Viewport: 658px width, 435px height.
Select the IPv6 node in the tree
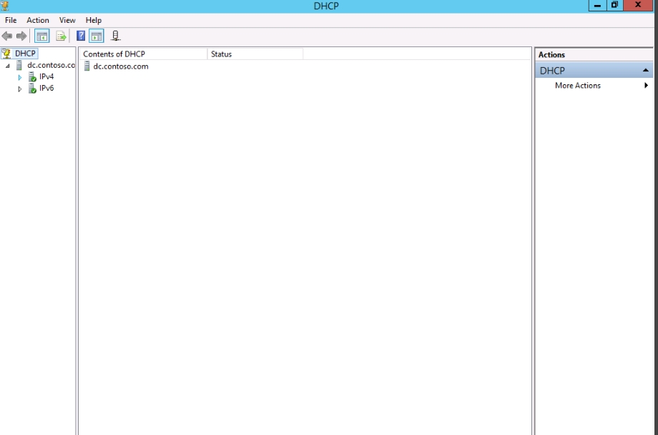click(x=46, y=89)
